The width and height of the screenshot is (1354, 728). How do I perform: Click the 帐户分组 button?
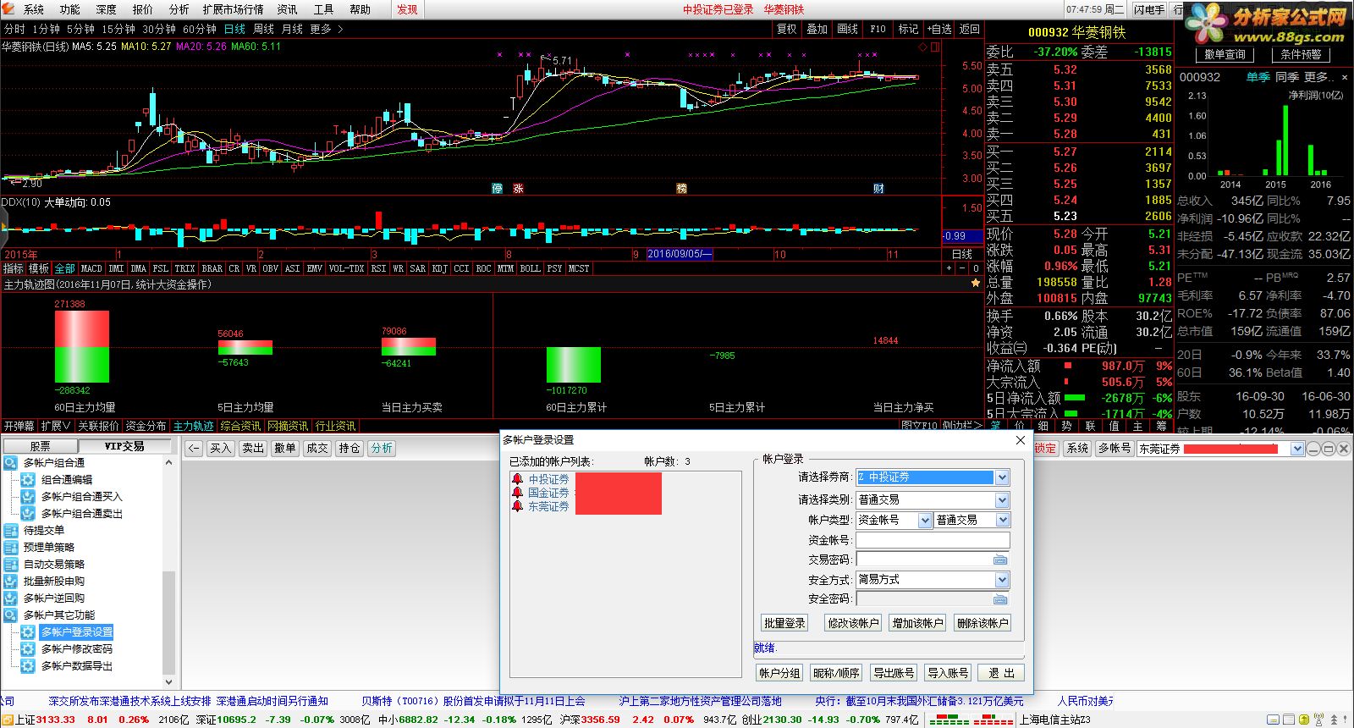[779, 673]
